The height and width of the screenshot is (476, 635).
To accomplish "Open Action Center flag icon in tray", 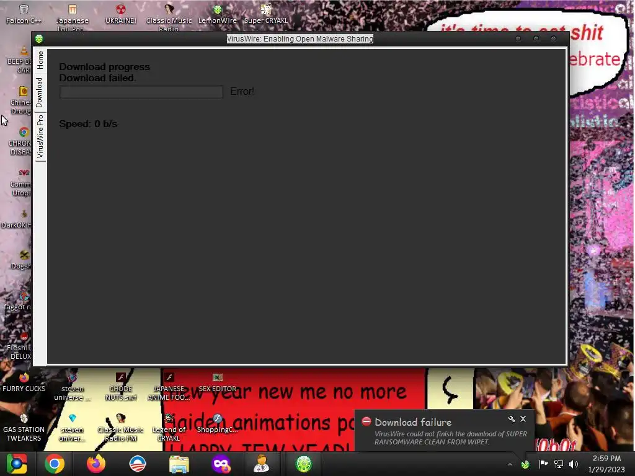I will [543, 464].
